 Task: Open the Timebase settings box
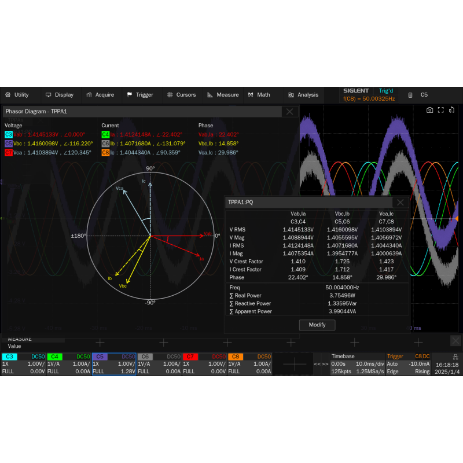tap(356, 364)
